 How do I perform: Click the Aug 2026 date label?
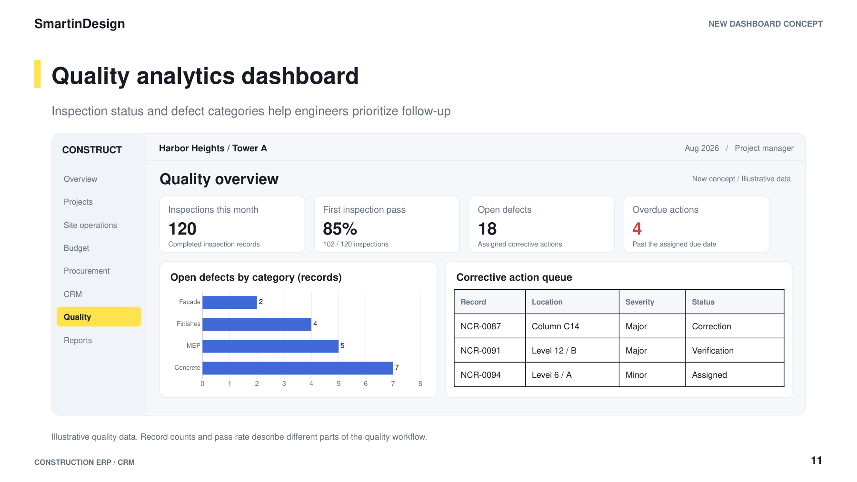point(702,148)
